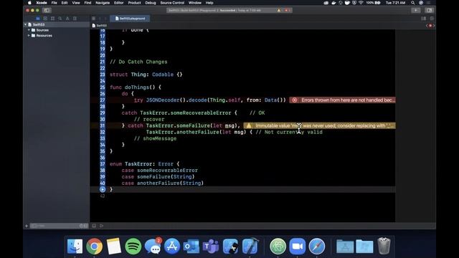
Task: Open the editor options lines icon
Action: [x=424, y=19]
